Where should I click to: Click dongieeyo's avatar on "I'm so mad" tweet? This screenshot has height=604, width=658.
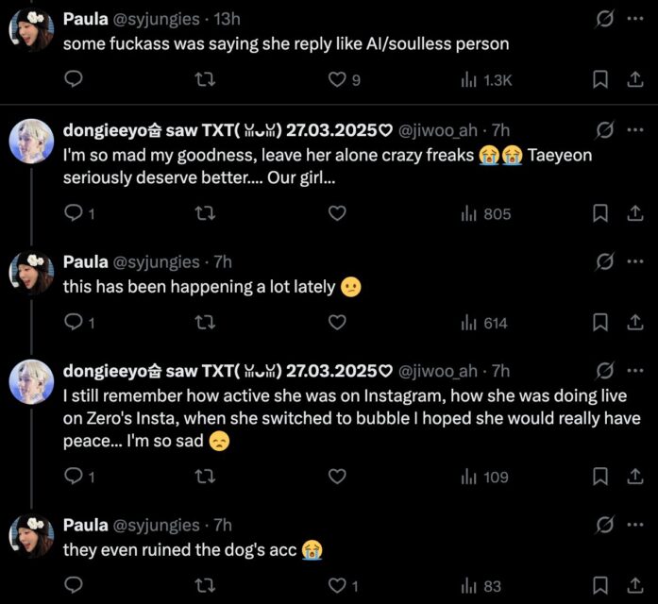coord(31,142)
